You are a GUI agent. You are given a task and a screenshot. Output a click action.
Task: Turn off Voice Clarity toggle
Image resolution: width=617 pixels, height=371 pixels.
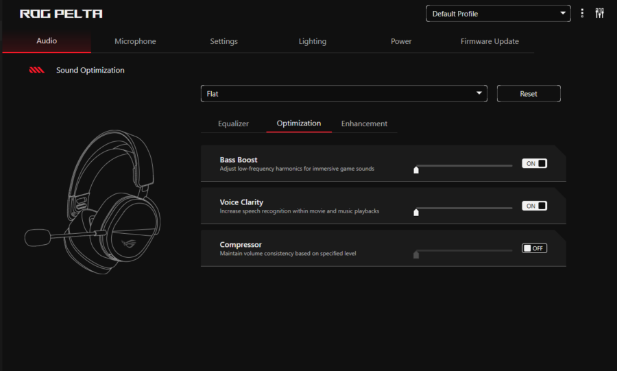click(x=534, y=206)
